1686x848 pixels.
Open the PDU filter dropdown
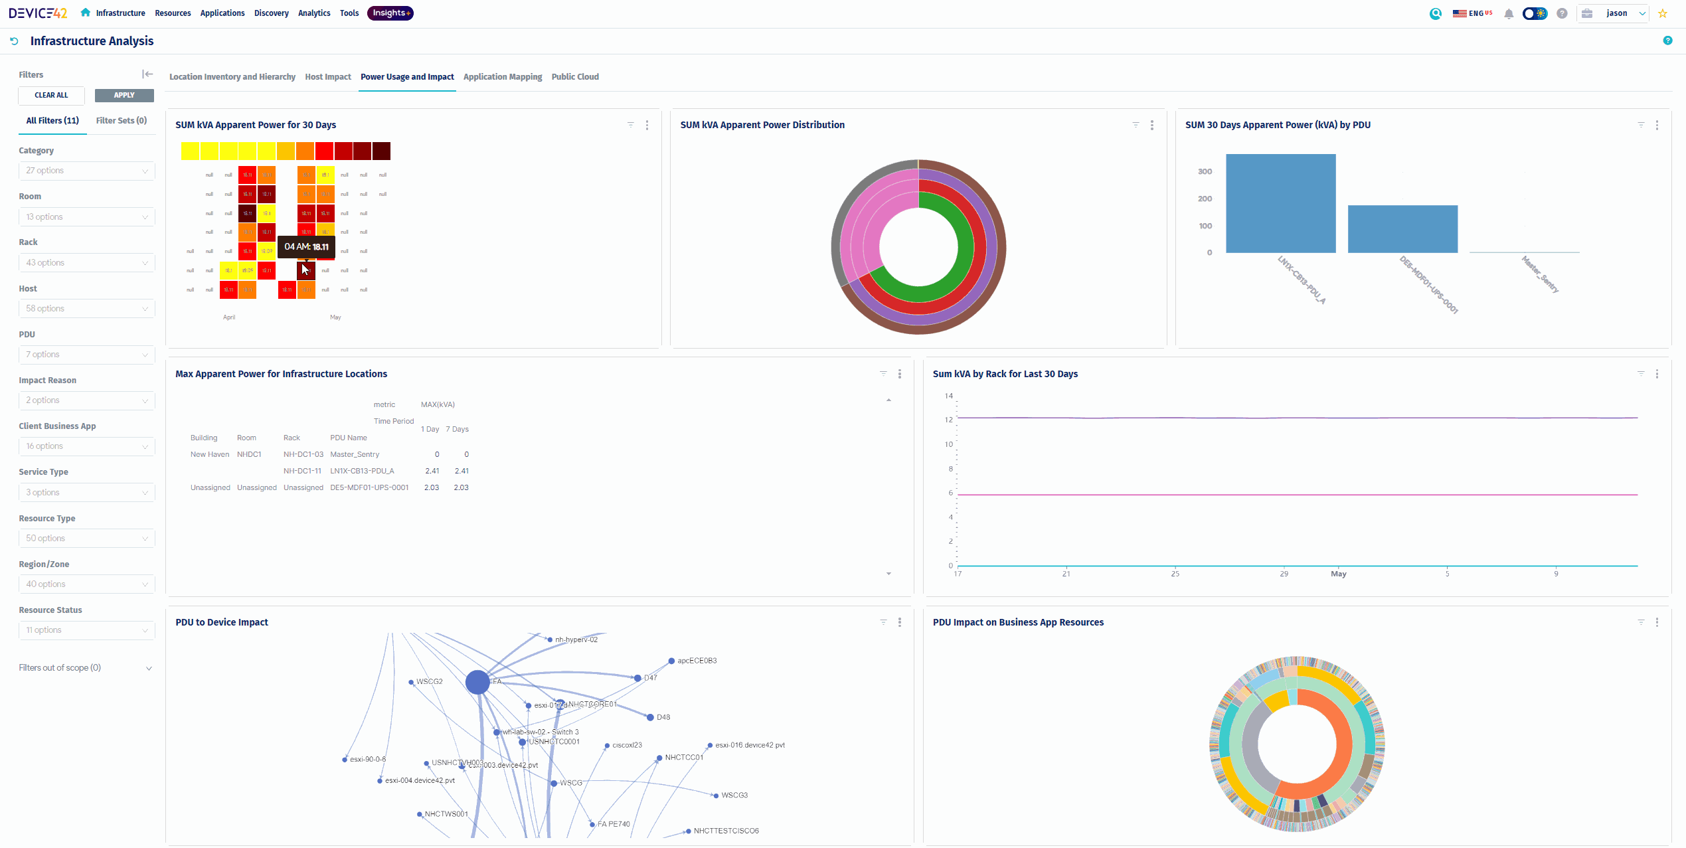click(86, 355)
